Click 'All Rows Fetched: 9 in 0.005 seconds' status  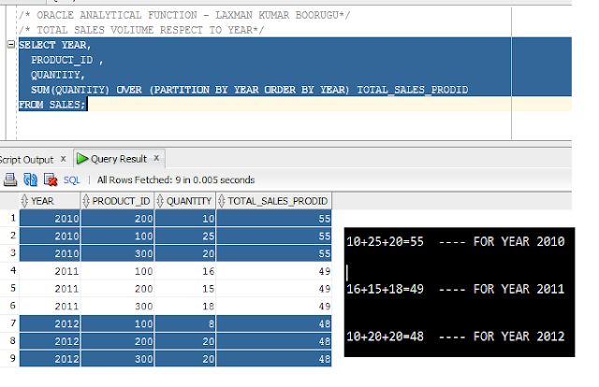[176, 179]
